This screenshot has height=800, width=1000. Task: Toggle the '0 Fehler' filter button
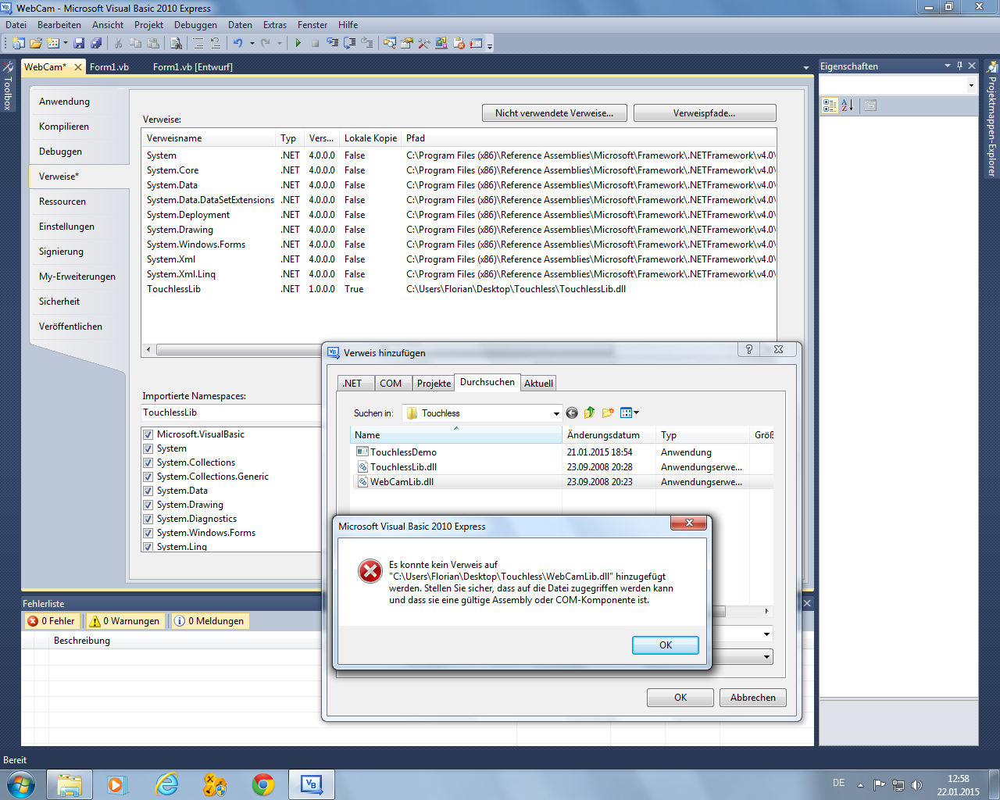coord(52,621)
